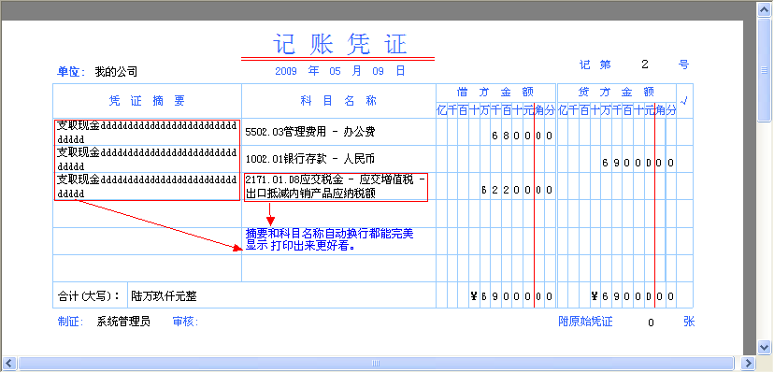Click the first row 支取现金 summary cell
The image size is (774, 373).
(147, 132)
